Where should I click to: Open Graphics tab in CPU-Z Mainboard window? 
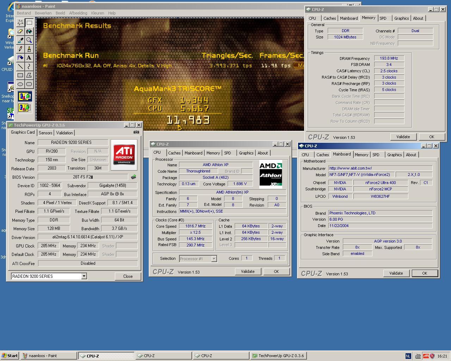coord(394,155)
